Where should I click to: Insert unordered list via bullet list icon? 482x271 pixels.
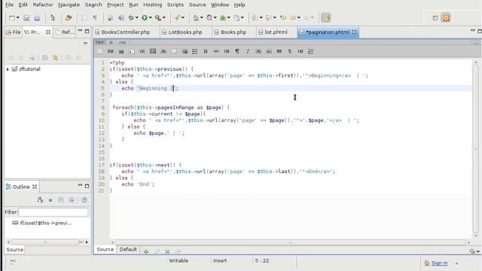click(195, 51)
